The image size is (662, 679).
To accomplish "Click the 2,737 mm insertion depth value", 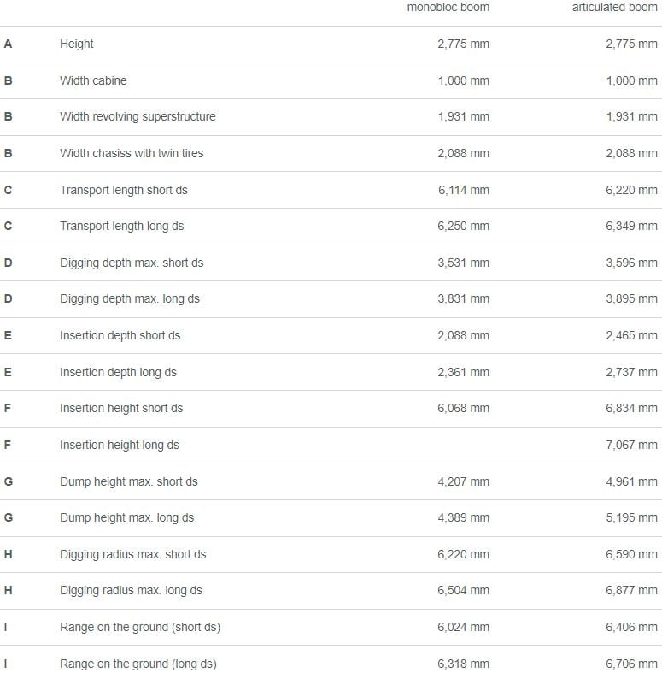I will tap(631, 372).
